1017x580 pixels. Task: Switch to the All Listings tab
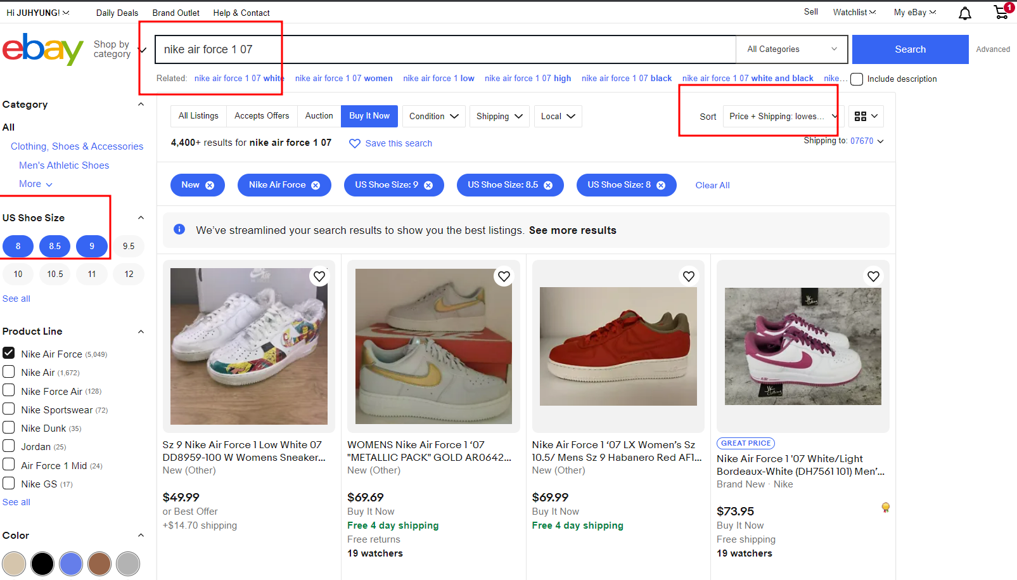click(x=198, y=116)
